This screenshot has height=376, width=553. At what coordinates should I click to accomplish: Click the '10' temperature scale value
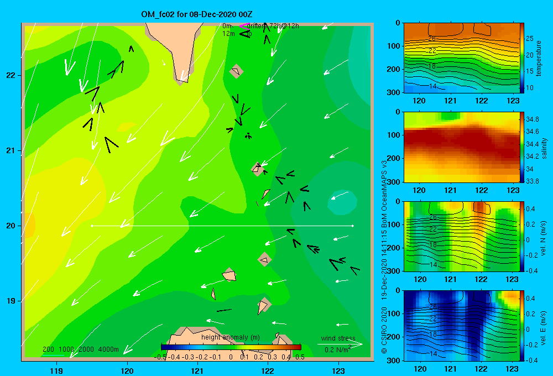pos(530,88)
